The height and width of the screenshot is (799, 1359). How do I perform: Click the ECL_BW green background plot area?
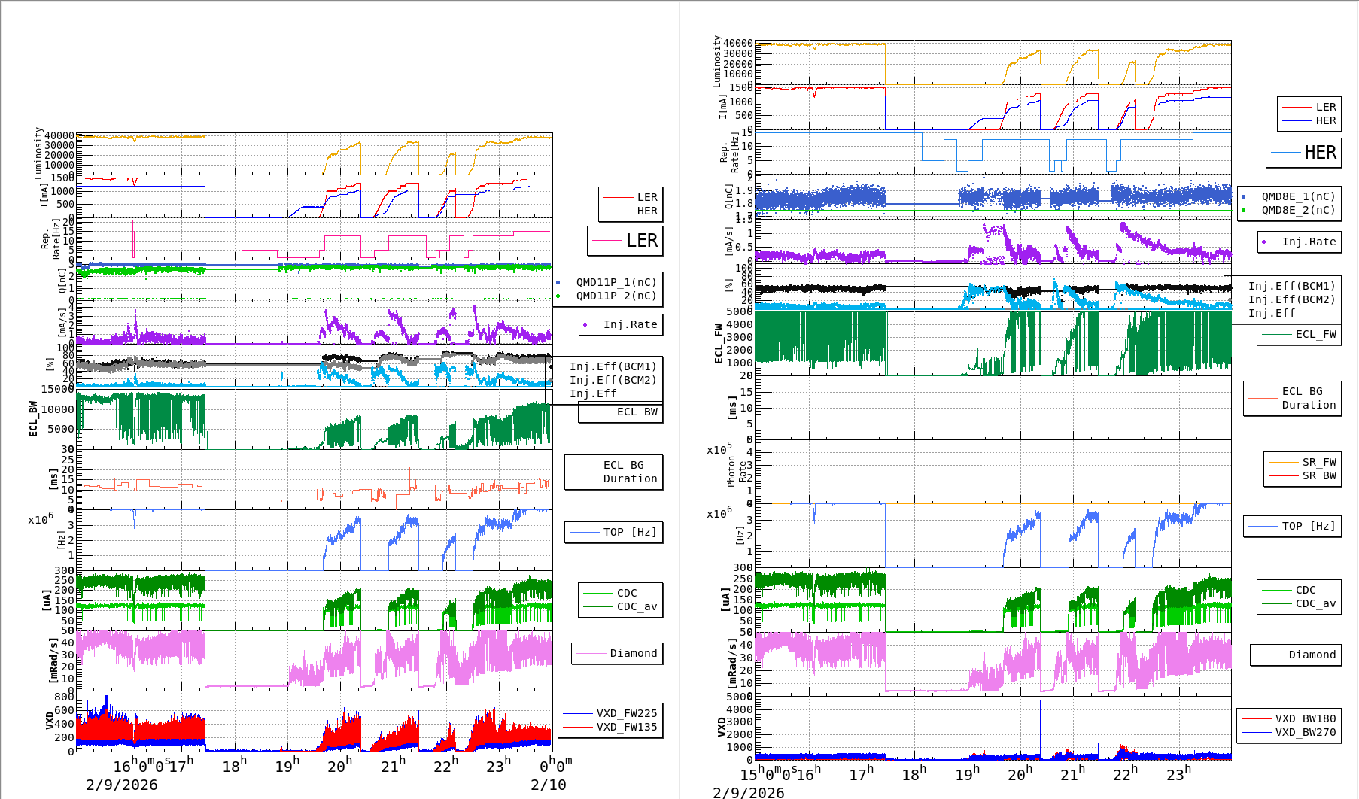315,419
